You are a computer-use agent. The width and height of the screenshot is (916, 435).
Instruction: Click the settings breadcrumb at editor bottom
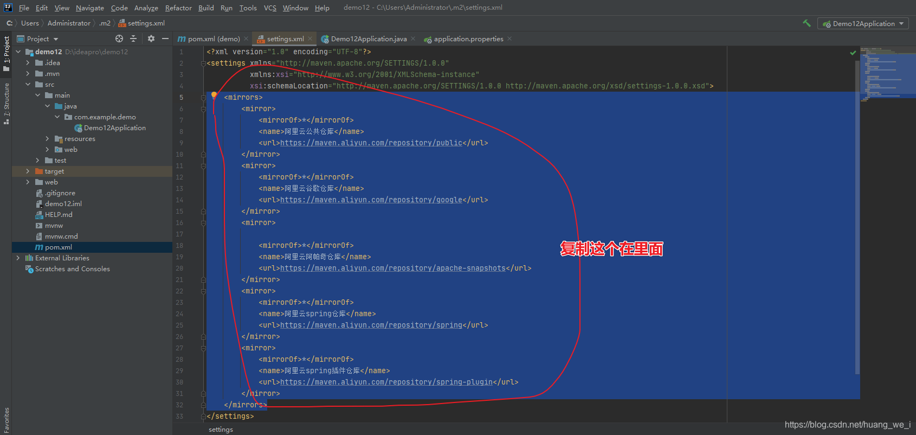[221, 429]
